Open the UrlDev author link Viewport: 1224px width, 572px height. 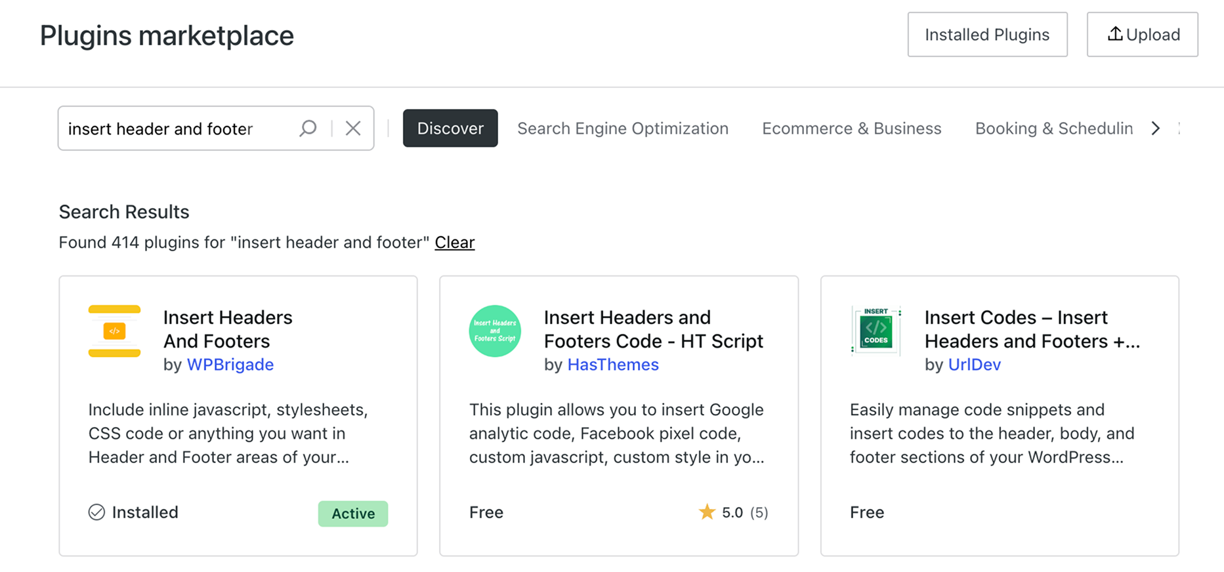pyautogui.click(x=974, y=365)
